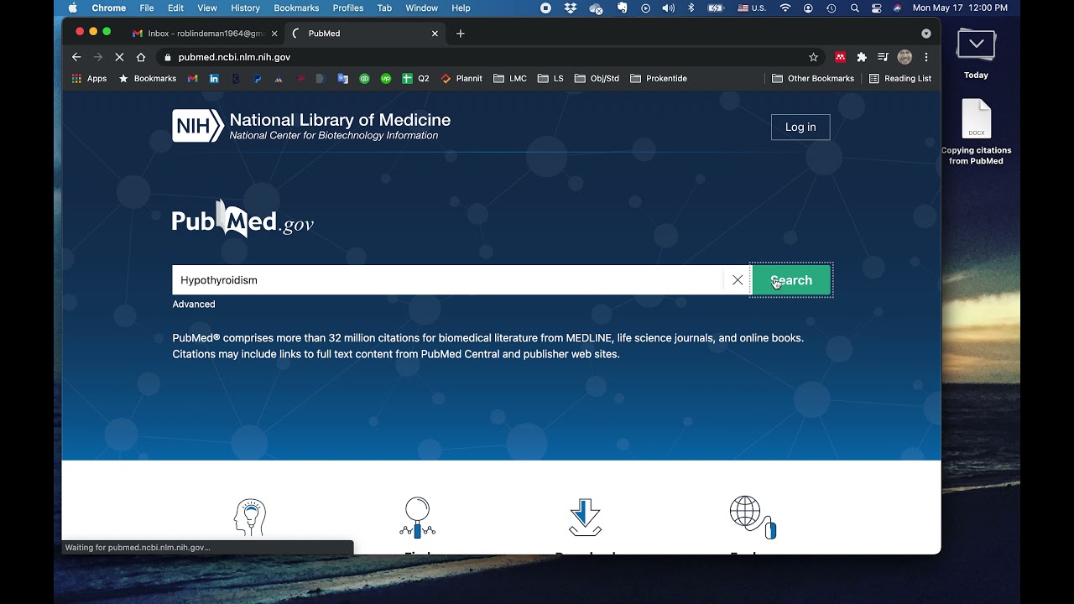The height and width of the screenshot is (604, 1074).
Task: Open the volume control in menu bar
Action: (x=669, y=8)
